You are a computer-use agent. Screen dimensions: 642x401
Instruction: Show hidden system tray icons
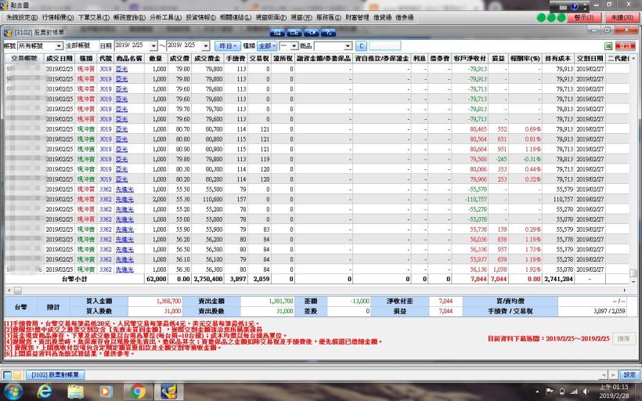pos(538,392)
